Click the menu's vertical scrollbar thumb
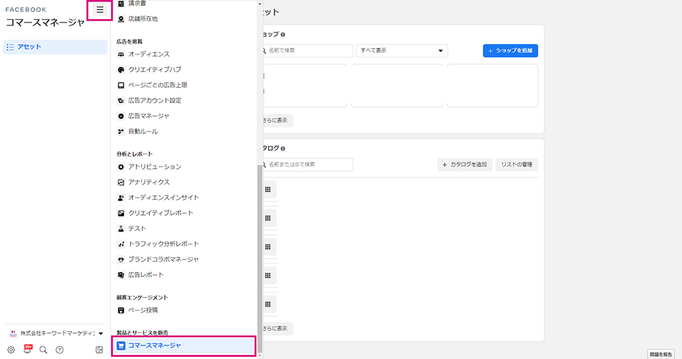This screenshot has height=359, width=682. pos(260,259)
